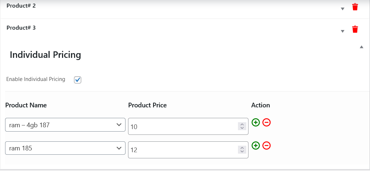Increase price 12 using up stepper arrow

pyautogui.click(x=242, y=148)
